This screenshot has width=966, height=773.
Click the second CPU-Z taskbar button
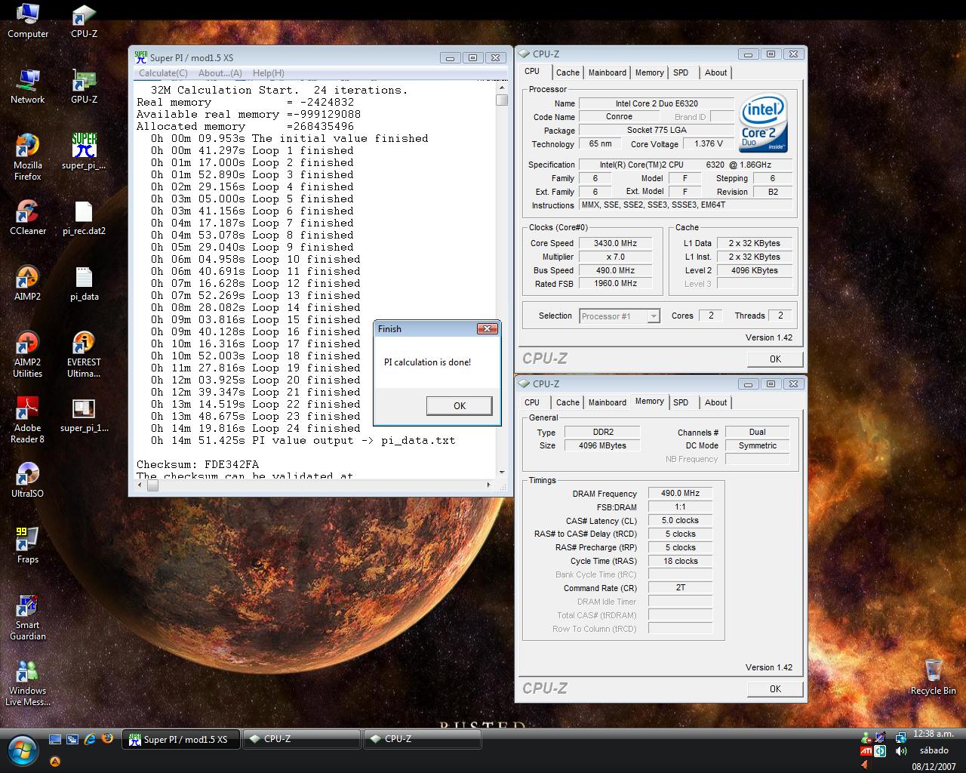[423, 739]
